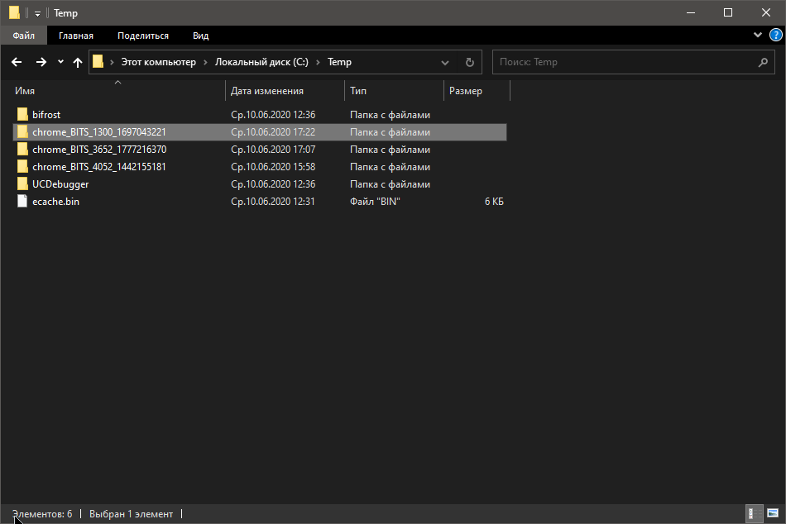Screen dimensions: 786x524
Task: Select Локальный диск (C:) breadcrumb
Action: pyautogui.click(x=261, y=62)
